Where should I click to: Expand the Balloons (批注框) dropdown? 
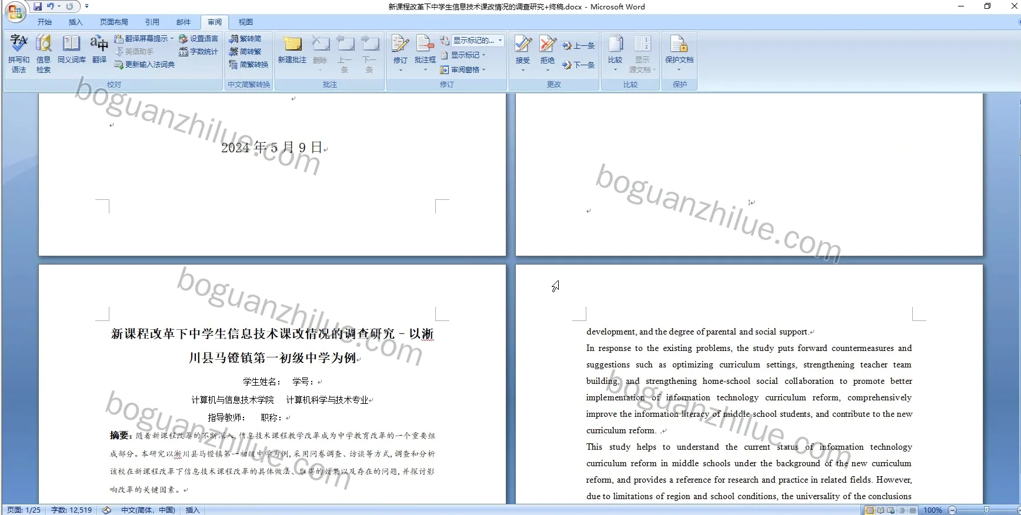[425, 69]
